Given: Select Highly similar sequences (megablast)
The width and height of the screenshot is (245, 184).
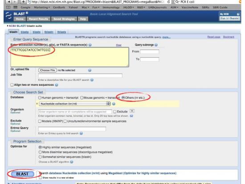Looking at the screenshot, I should click(40, 147).
